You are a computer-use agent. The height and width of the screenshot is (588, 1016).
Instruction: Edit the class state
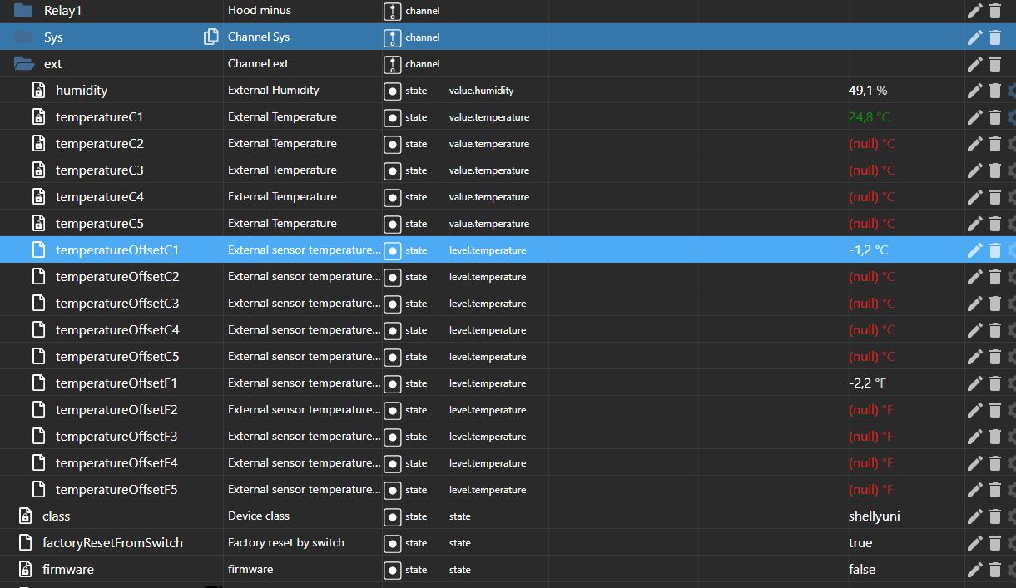[x=975, y=516]
